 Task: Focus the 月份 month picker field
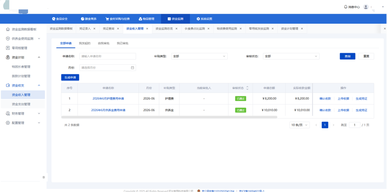(107, 67)
